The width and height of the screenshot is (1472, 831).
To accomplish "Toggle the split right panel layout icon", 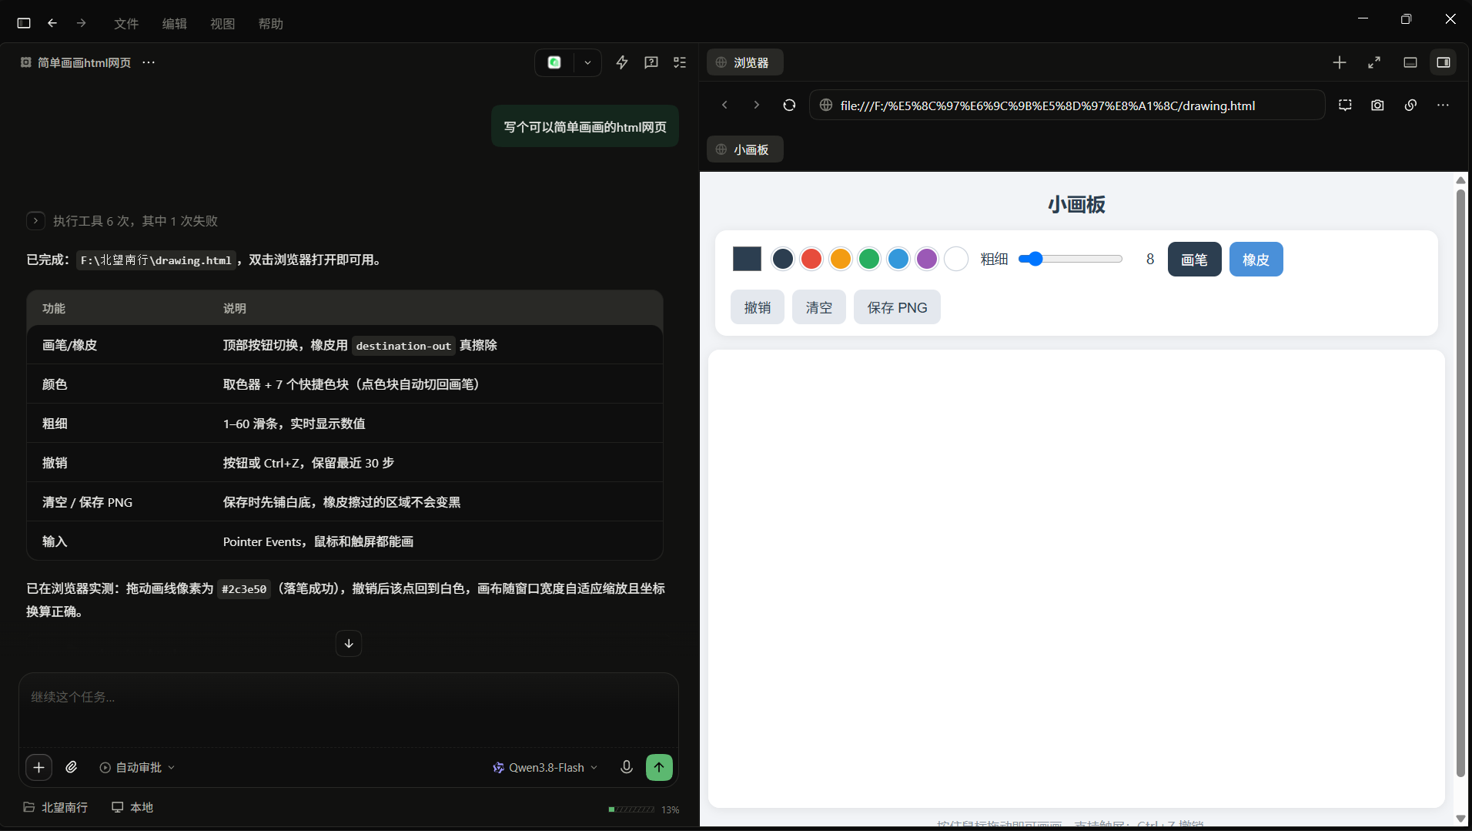I will pyautogui.click(x=1444, y=62).
